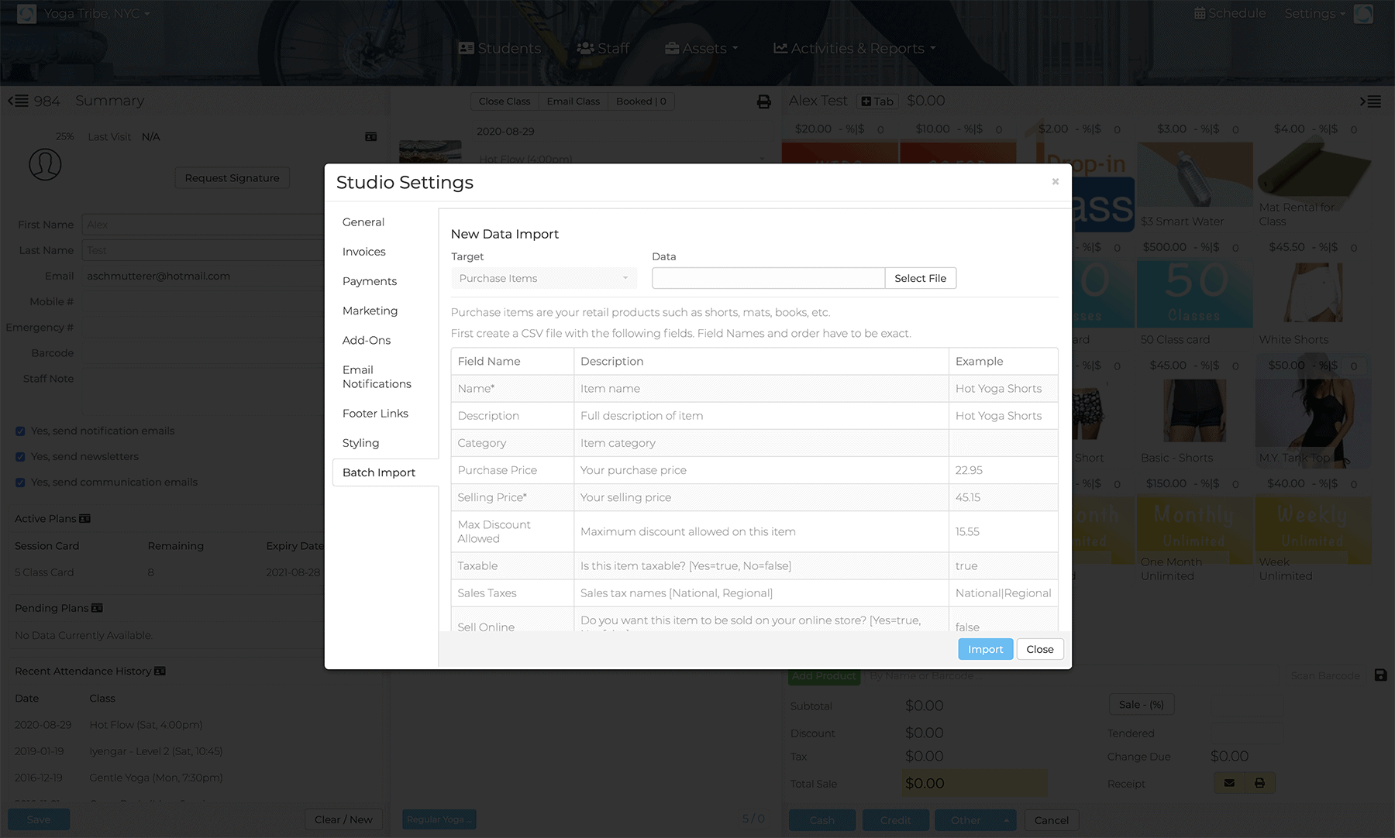Click the print receipt icon
Screen dimensions: 1395x838
(1259, 783)
